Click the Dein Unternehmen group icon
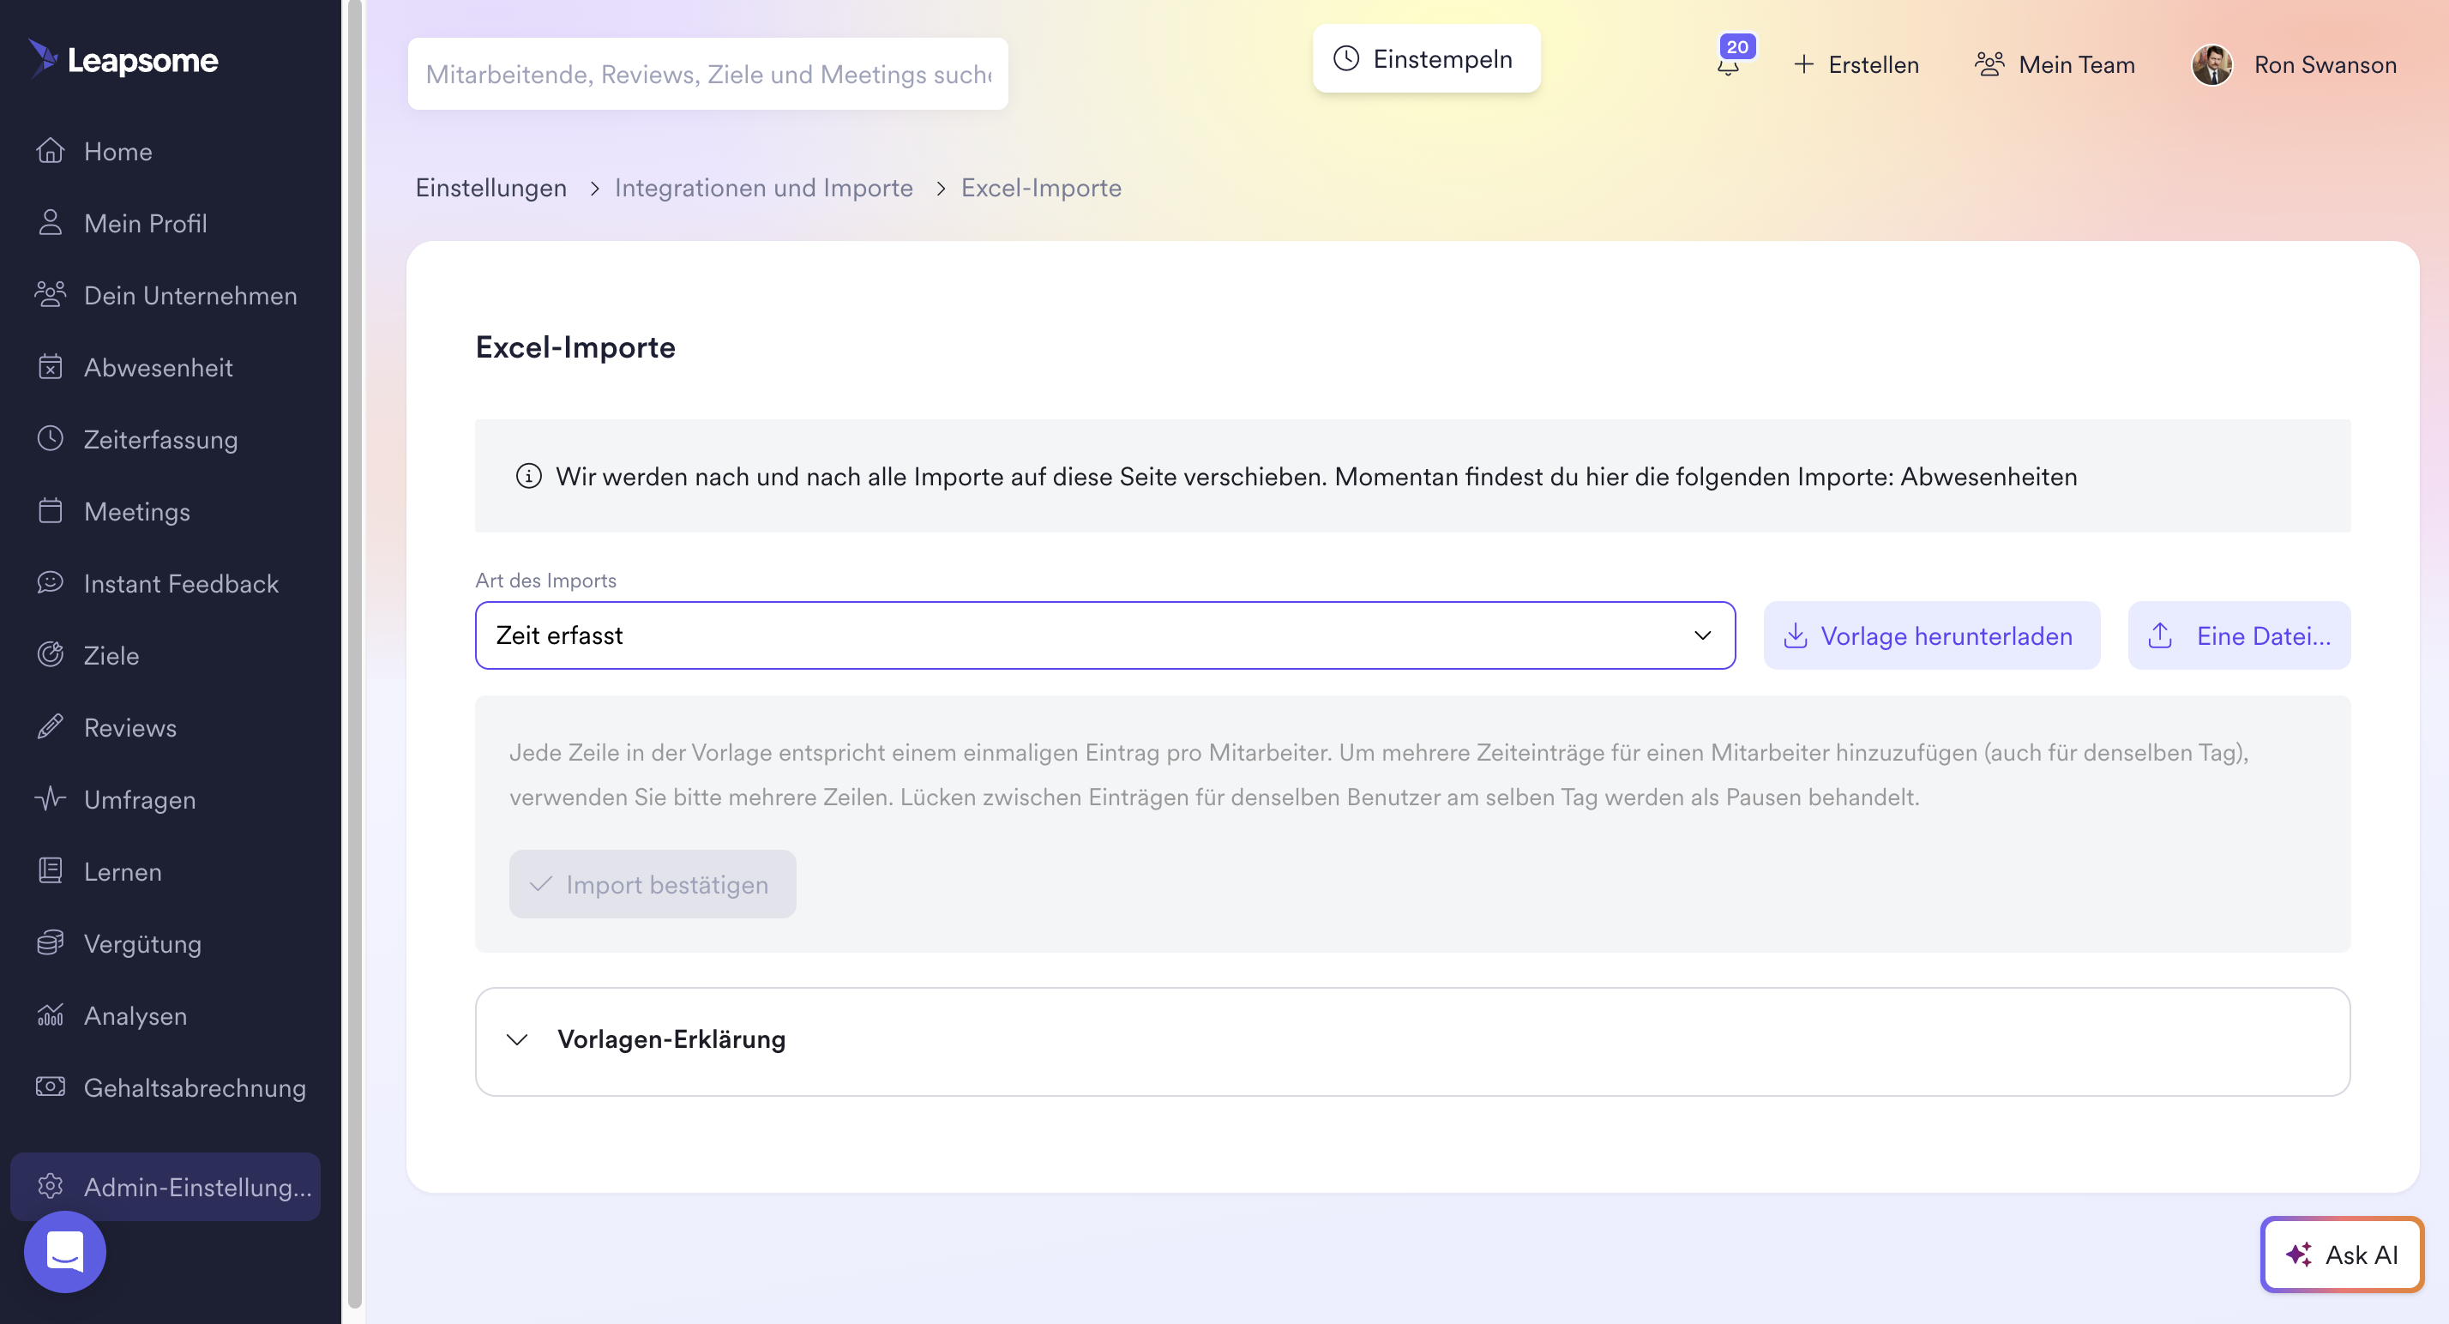Image resolution: width=2449 pixels, height=1324 pixels. [x=51, y=295]
